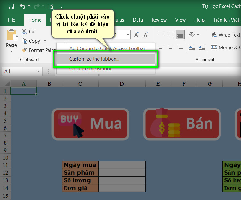Select the Home ribbon tab
The width and height of the screenshot is (241, 200).
[x=35, y=20]
